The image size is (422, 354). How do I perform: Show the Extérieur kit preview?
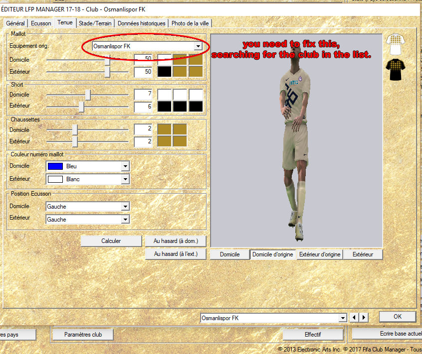363,254
